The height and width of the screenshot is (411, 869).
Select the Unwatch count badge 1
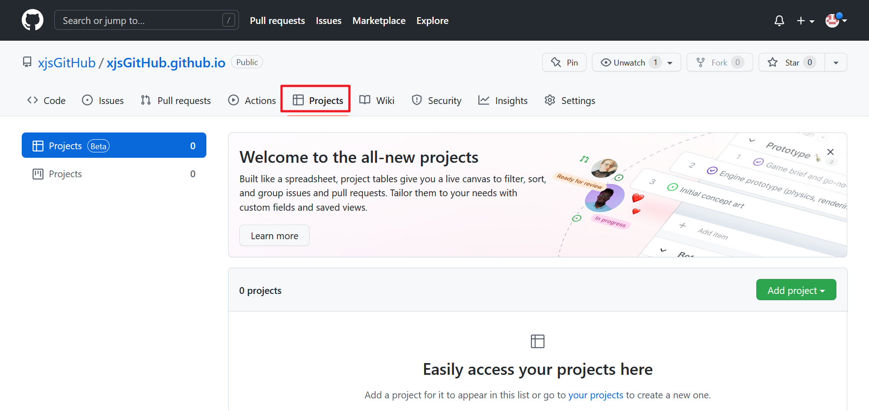coord(655,62)
